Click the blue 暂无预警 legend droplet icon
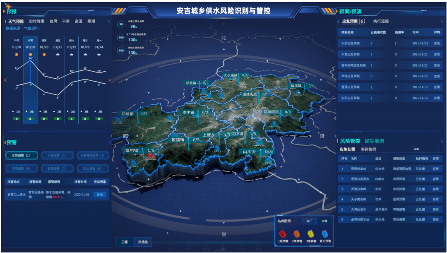 point(325,234)
